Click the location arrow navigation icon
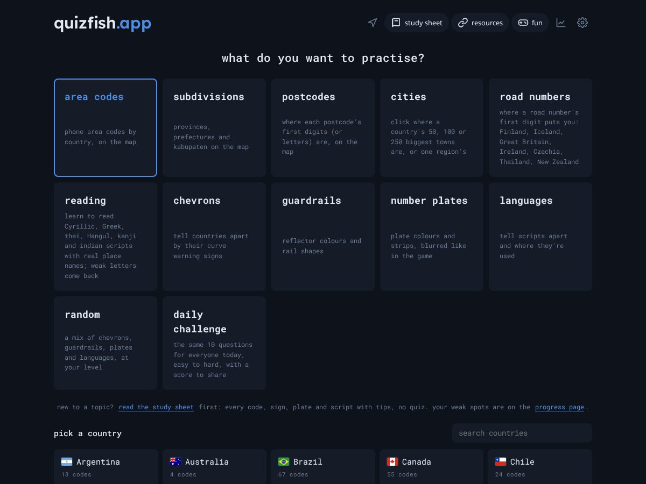 [373, 23]
